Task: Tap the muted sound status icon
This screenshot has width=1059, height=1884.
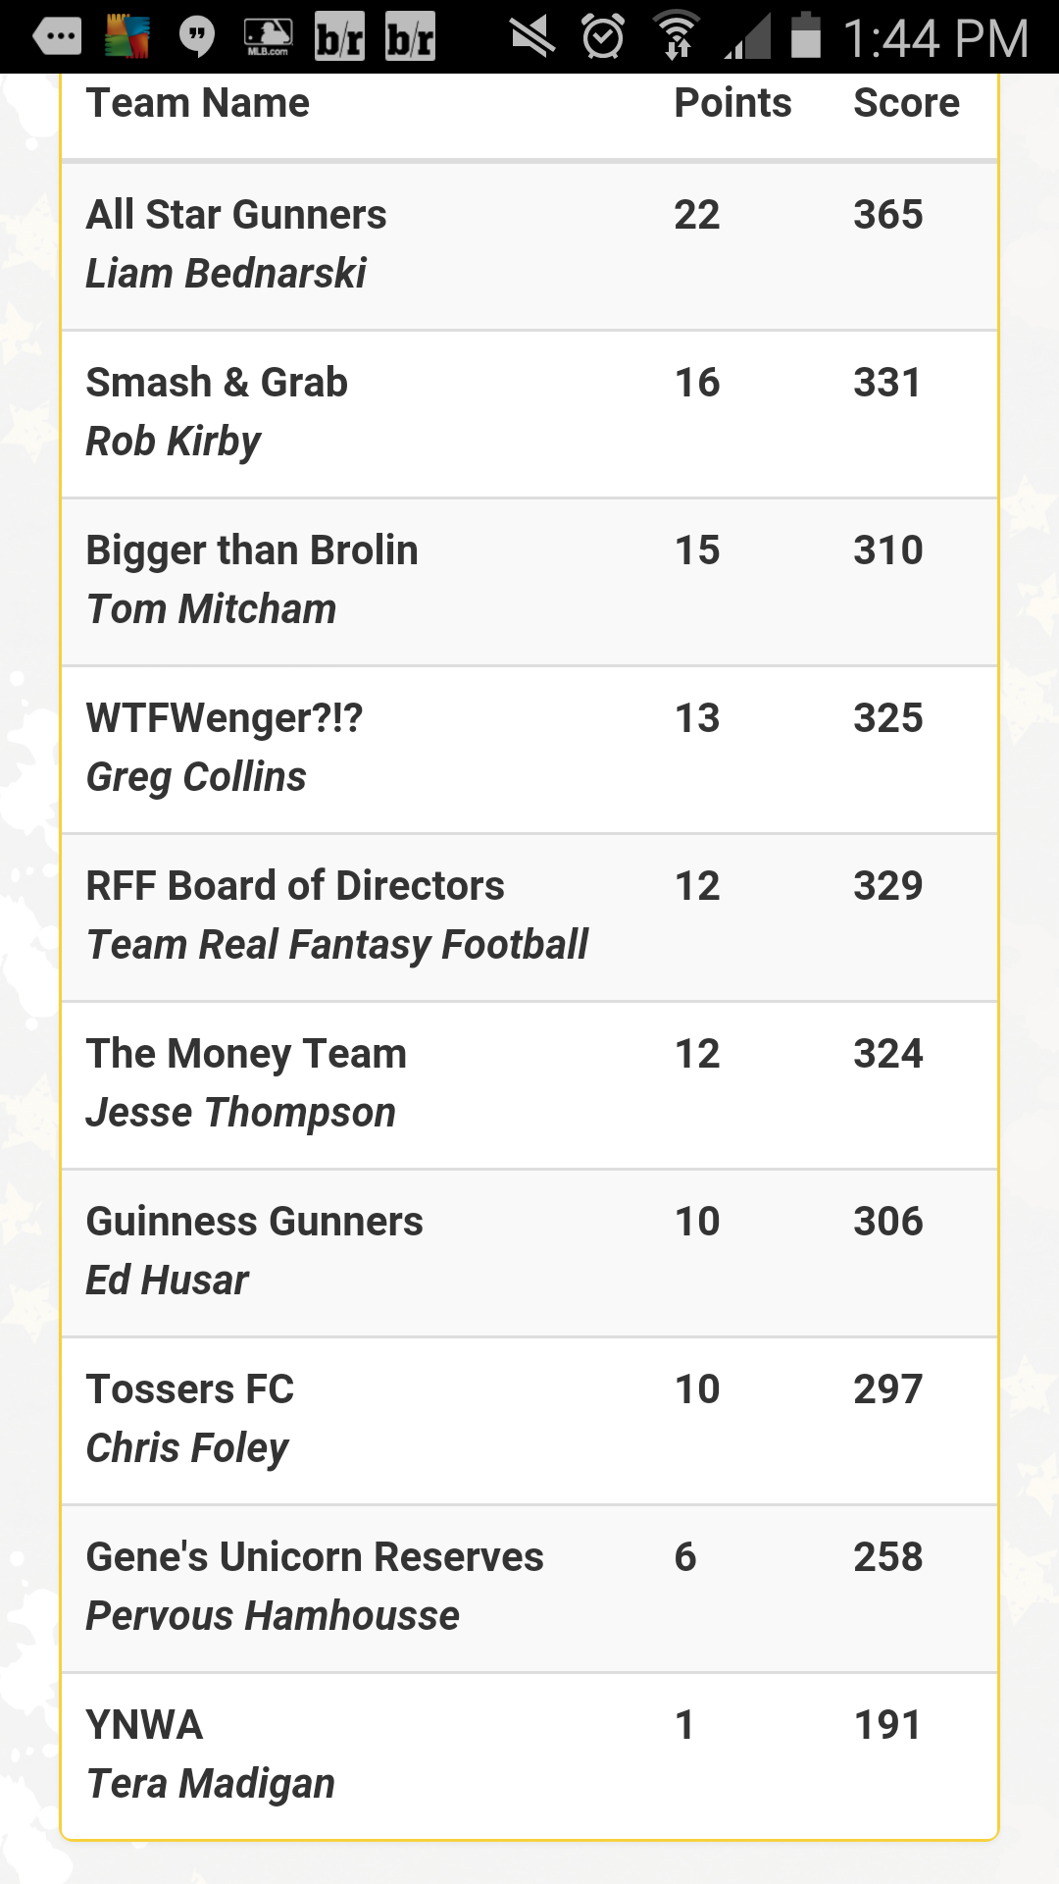Action: point(532,37)
